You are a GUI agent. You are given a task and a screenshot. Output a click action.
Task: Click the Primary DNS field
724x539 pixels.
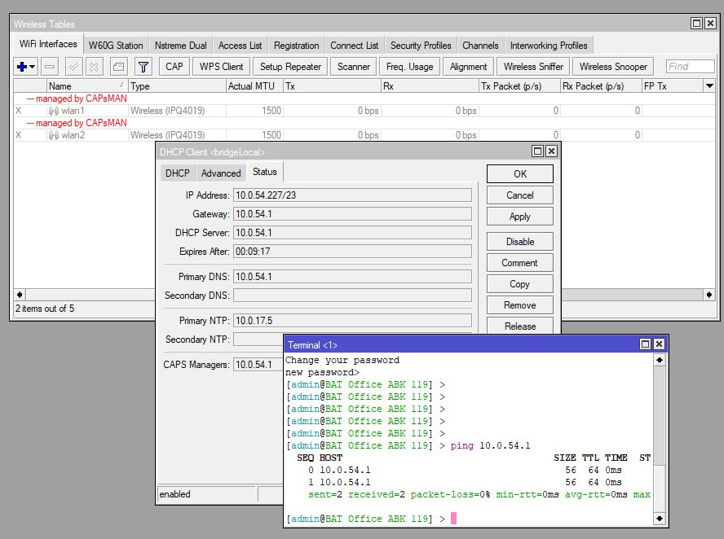(352, 277)
